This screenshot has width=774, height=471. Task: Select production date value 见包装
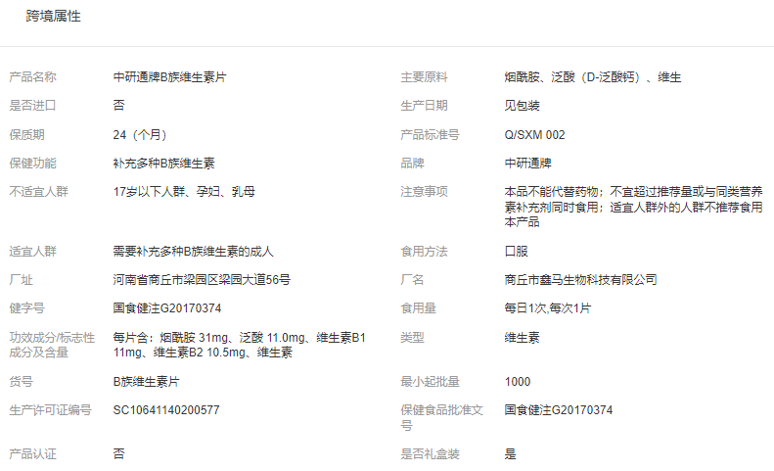(522, 106)
